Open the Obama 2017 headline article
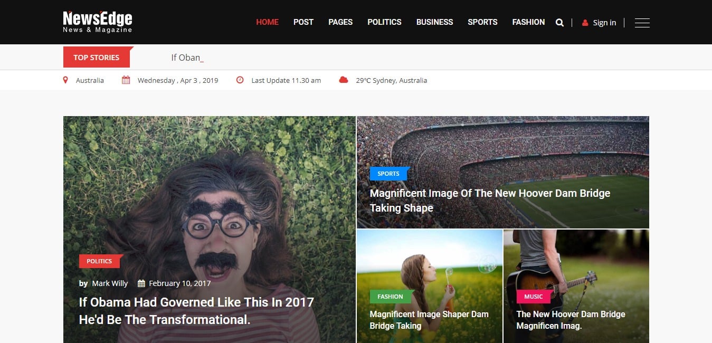This screenshot has width=712, height=343. pos(196,310)
